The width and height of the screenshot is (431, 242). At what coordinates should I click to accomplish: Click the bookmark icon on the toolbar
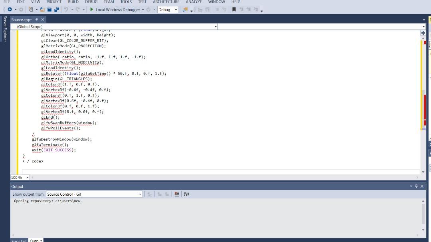[x=234, y=10]
